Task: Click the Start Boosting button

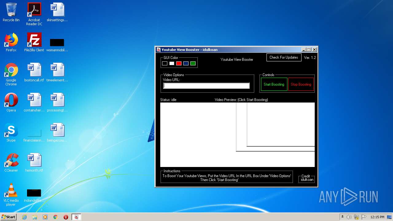Action: point(274,84)
